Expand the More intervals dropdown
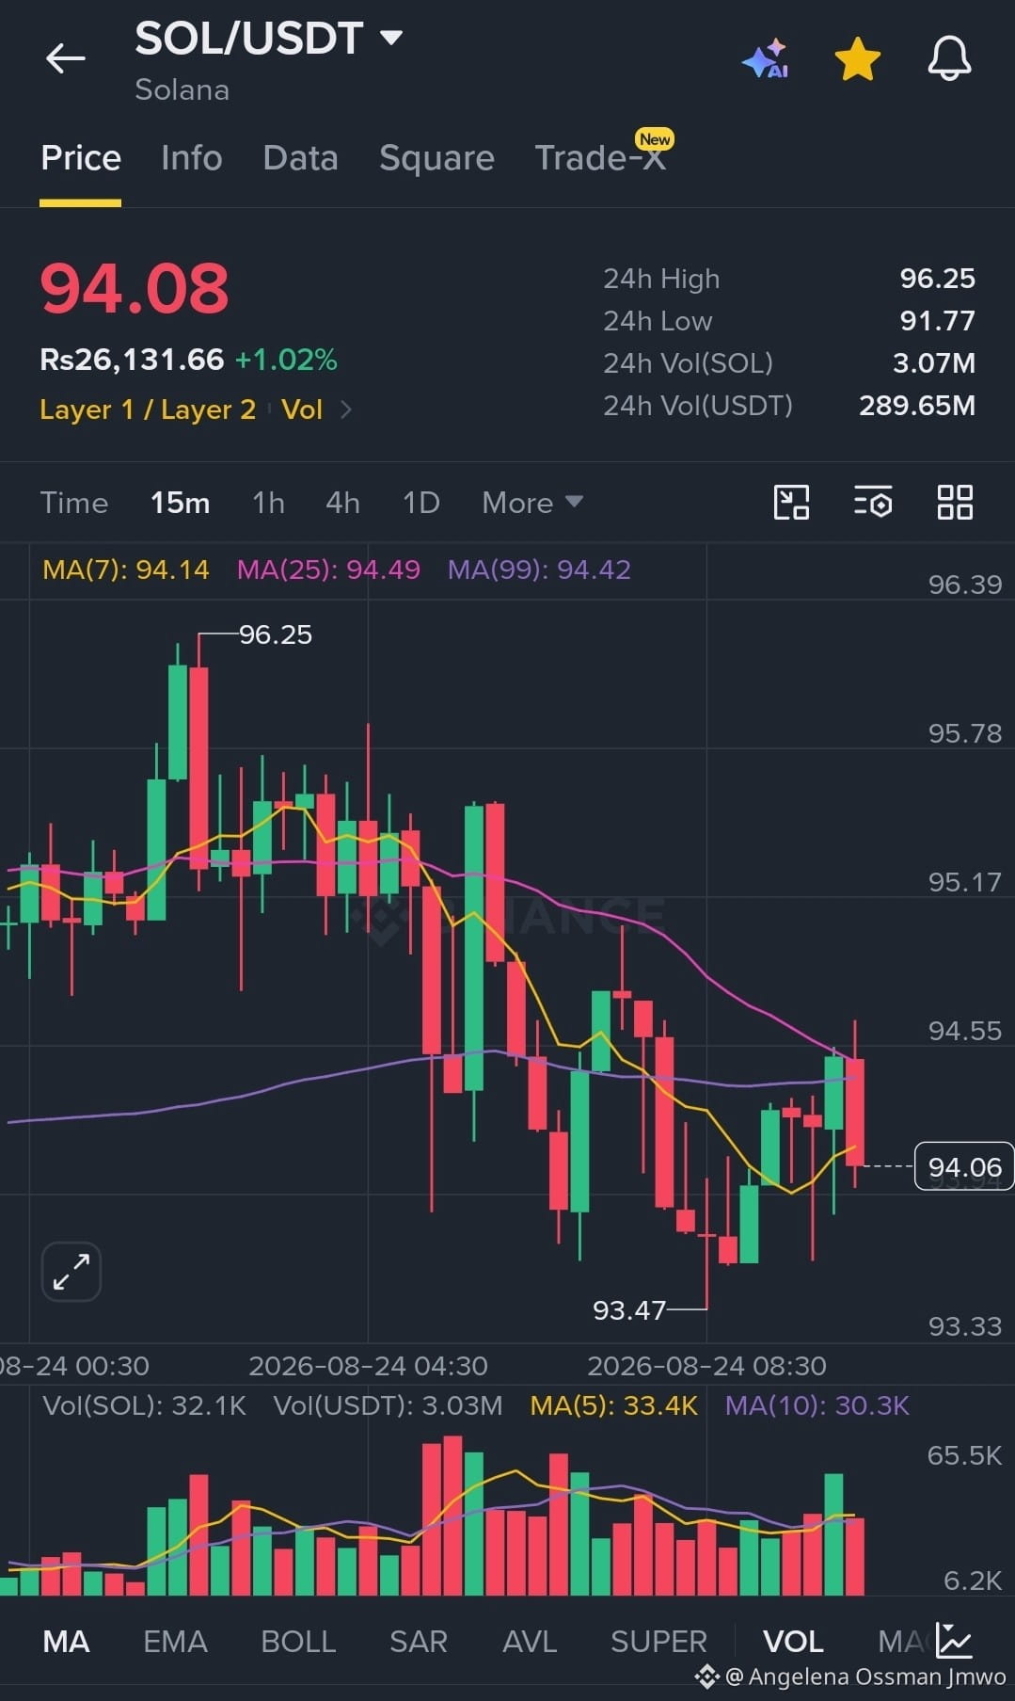Viewport: 1015px width, 1701px height. click(x=532, y=503)
